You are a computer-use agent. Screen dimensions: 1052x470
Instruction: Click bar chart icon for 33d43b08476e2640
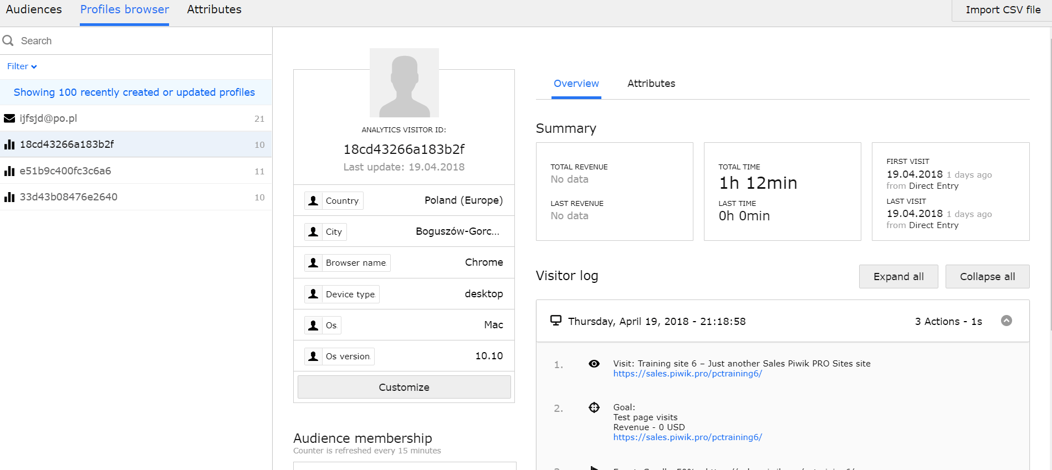pyautogui.click(x=9, y=197)
